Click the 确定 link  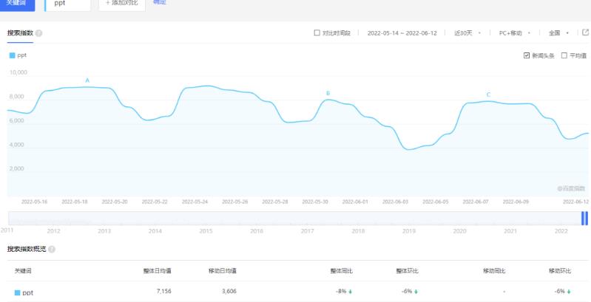pyautogui.click(x=159, y=3)
